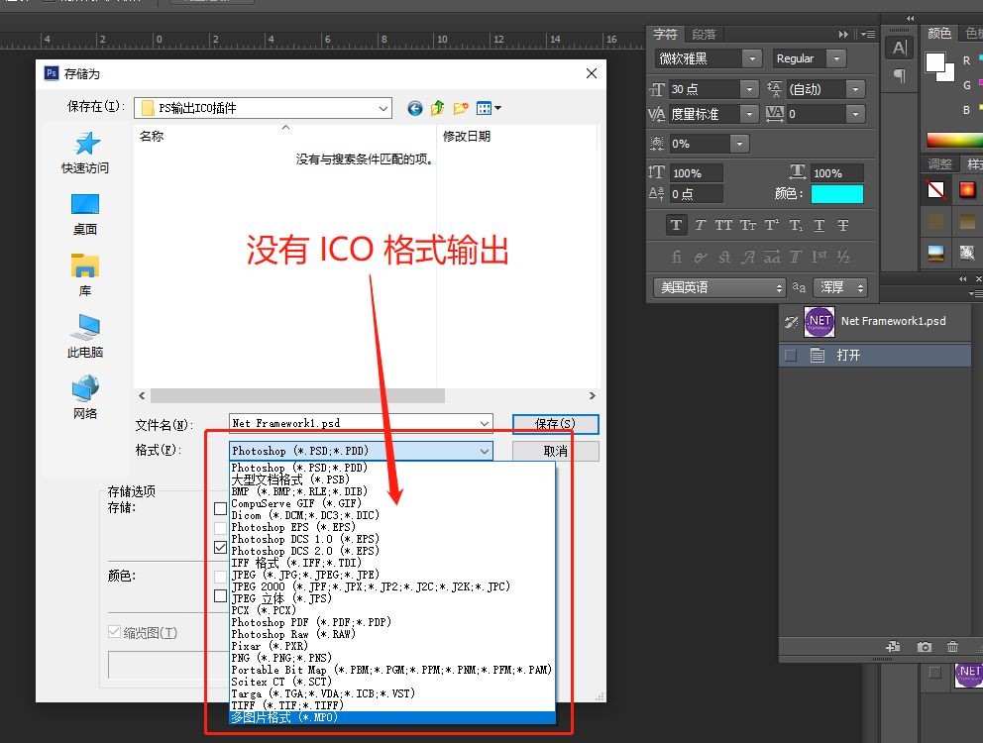Select CompuServe GIF format option
Screen dimensions: 983x743
tap(392, 503)
